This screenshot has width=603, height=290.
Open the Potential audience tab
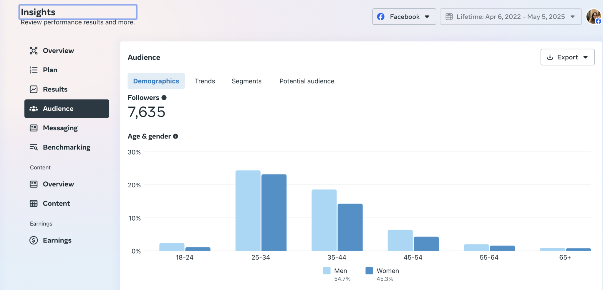point(307,81)
